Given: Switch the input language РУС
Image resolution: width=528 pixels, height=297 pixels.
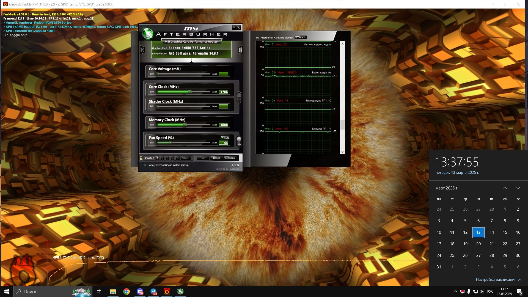Looking at the screenshot, I should (490, 291).
